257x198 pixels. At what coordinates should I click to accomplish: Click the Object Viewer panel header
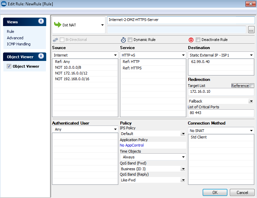coord(24,57)
